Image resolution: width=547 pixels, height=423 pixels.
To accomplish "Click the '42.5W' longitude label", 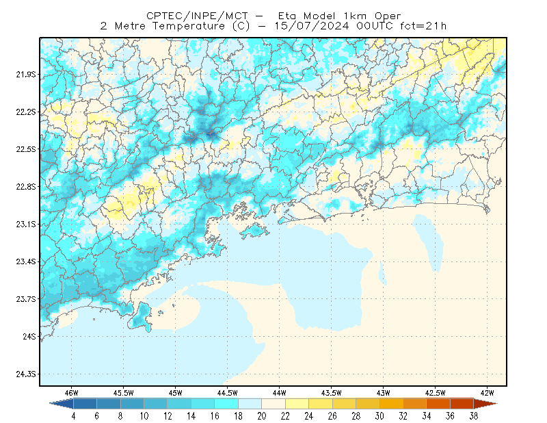I will click(435, 393).
